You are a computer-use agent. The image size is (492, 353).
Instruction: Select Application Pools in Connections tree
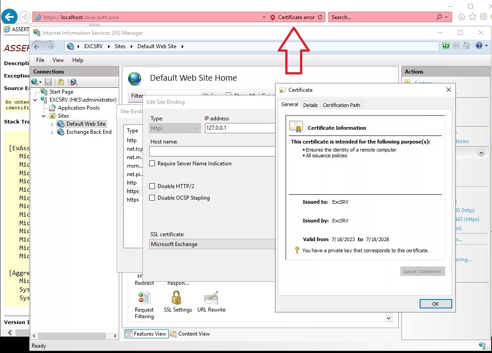coord(79,108)
